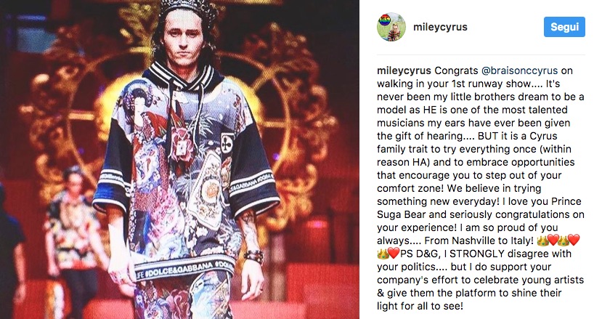
Task: Click the runway model photo
Action: [179, 160]
